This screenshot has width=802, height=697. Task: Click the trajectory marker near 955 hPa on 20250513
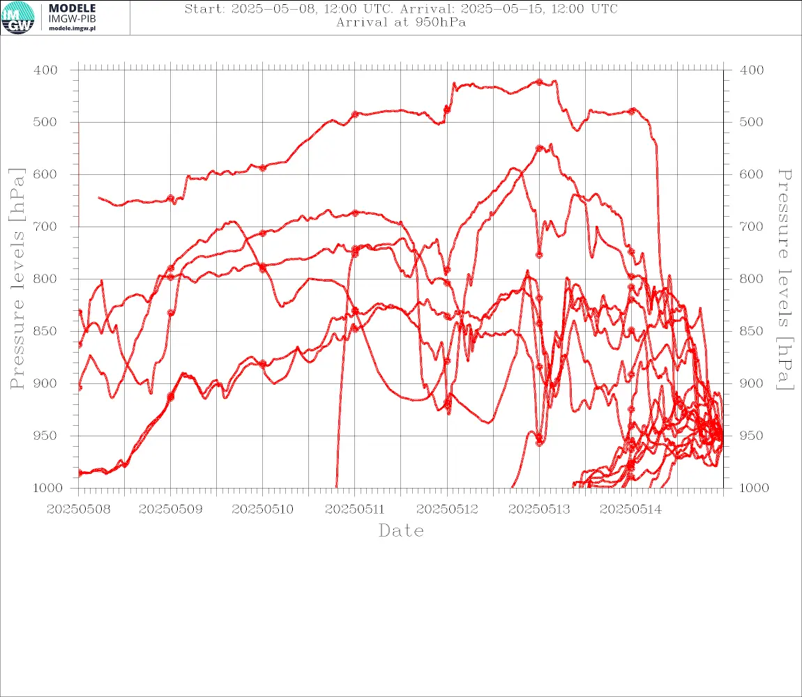pyautogui.click(x=539, y=442)
